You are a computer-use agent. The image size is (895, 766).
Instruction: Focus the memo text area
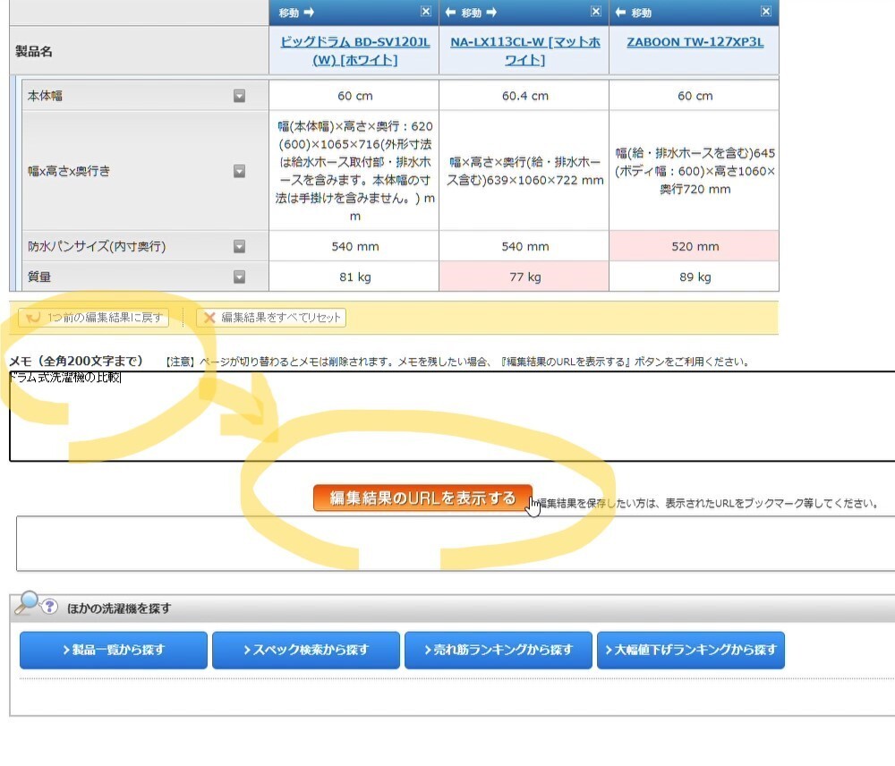coord(452,416)
